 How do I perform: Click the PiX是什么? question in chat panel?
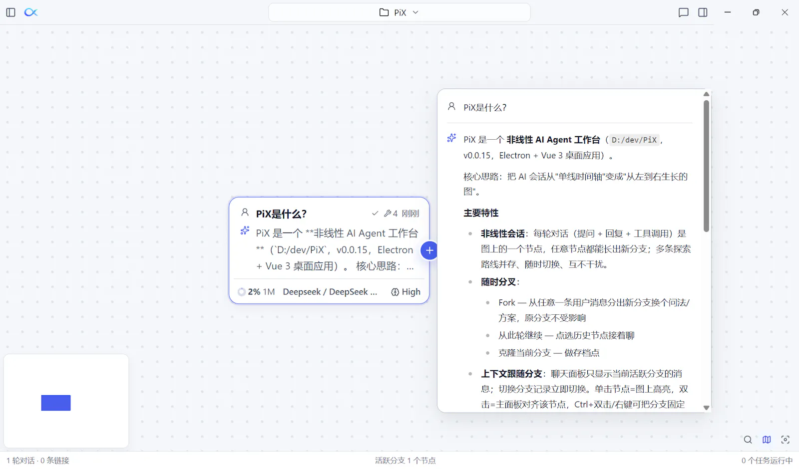(x=485, y=107)
